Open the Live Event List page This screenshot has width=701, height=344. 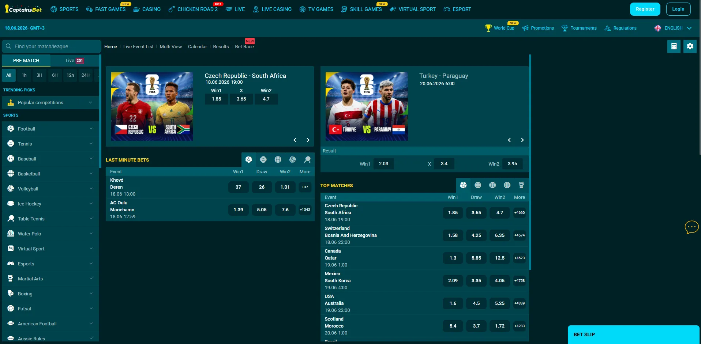(x=138, y=47)
